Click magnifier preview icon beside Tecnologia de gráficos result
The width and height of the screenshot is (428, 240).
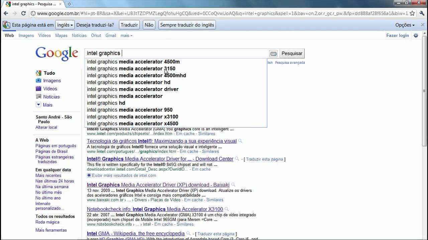[x=240, y=141]
